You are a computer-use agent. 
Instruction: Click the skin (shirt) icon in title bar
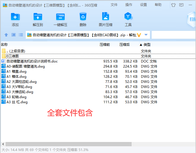173,5
